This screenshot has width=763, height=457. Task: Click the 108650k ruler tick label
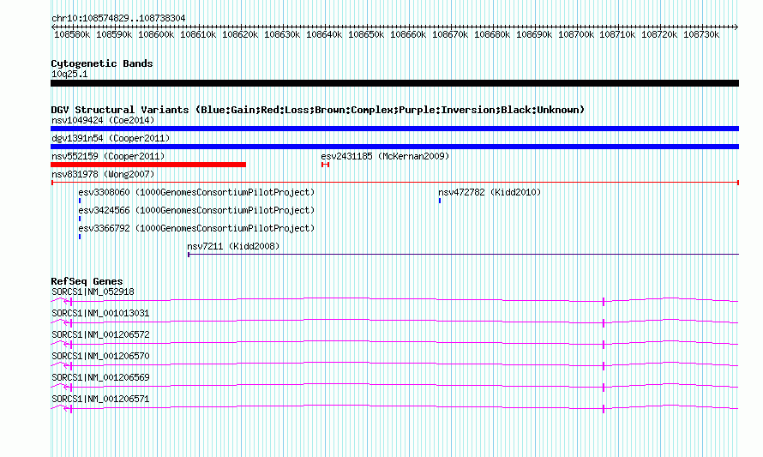(366, 34)
